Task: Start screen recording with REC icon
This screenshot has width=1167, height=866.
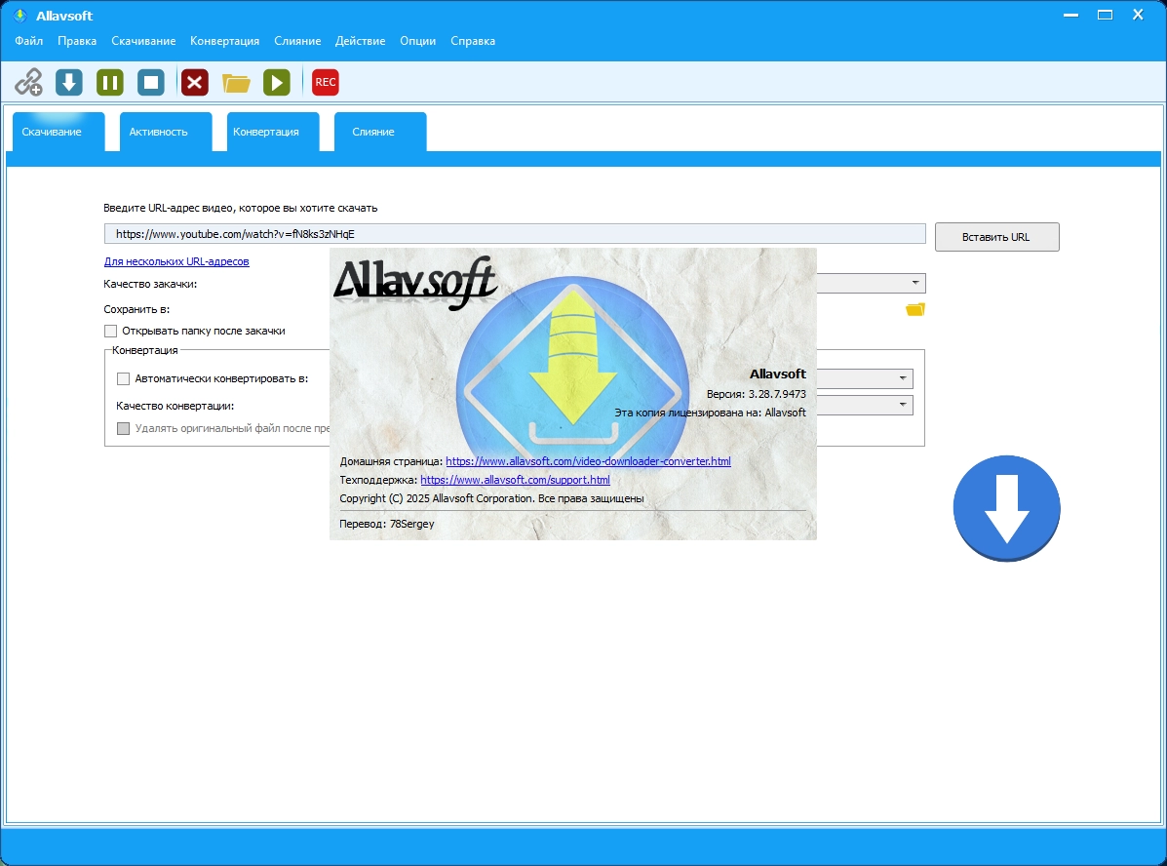Action: click(x=326, y=82)
